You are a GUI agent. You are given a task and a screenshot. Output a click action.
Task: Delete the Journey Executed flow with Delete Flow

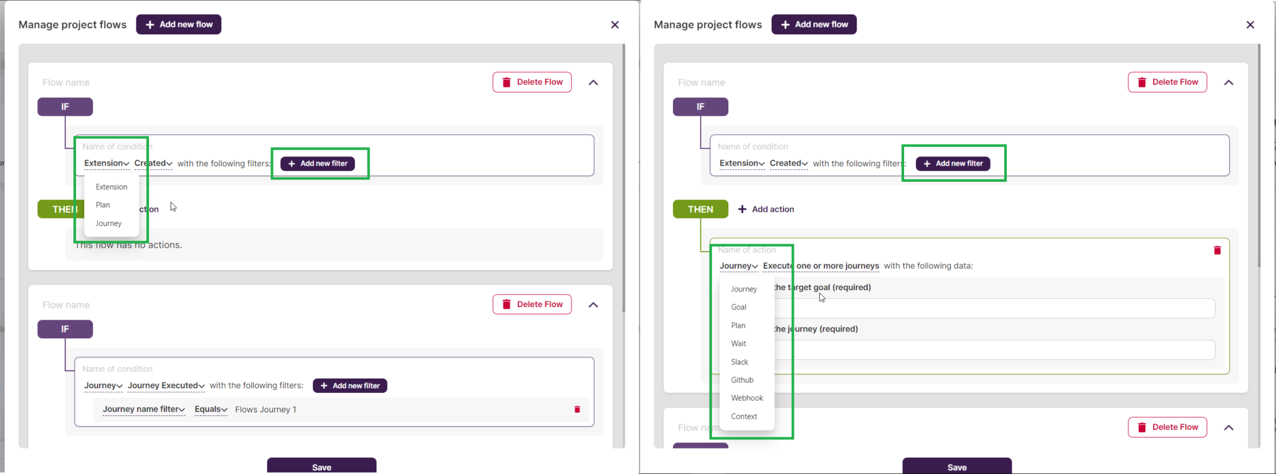click(x=532, y=305)
